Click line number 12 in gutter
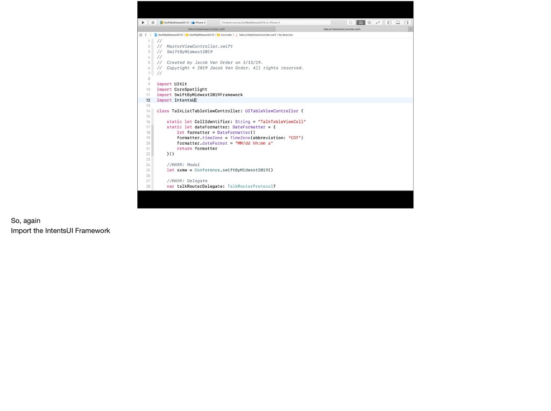551x411 pixels. [149, 100]
